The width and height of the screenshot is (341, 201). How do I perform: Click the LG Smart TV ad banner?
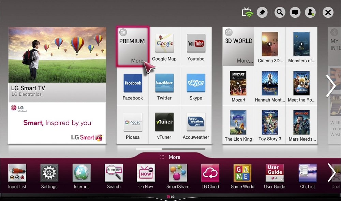[57, 123]
